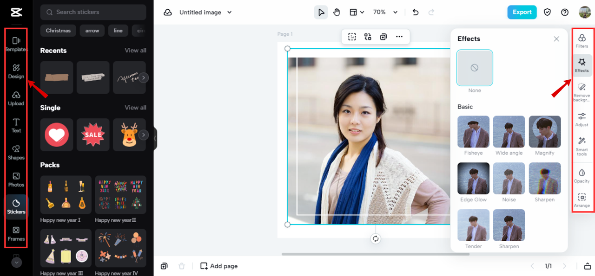Apply the Magnify effect

tap(545, 132)
